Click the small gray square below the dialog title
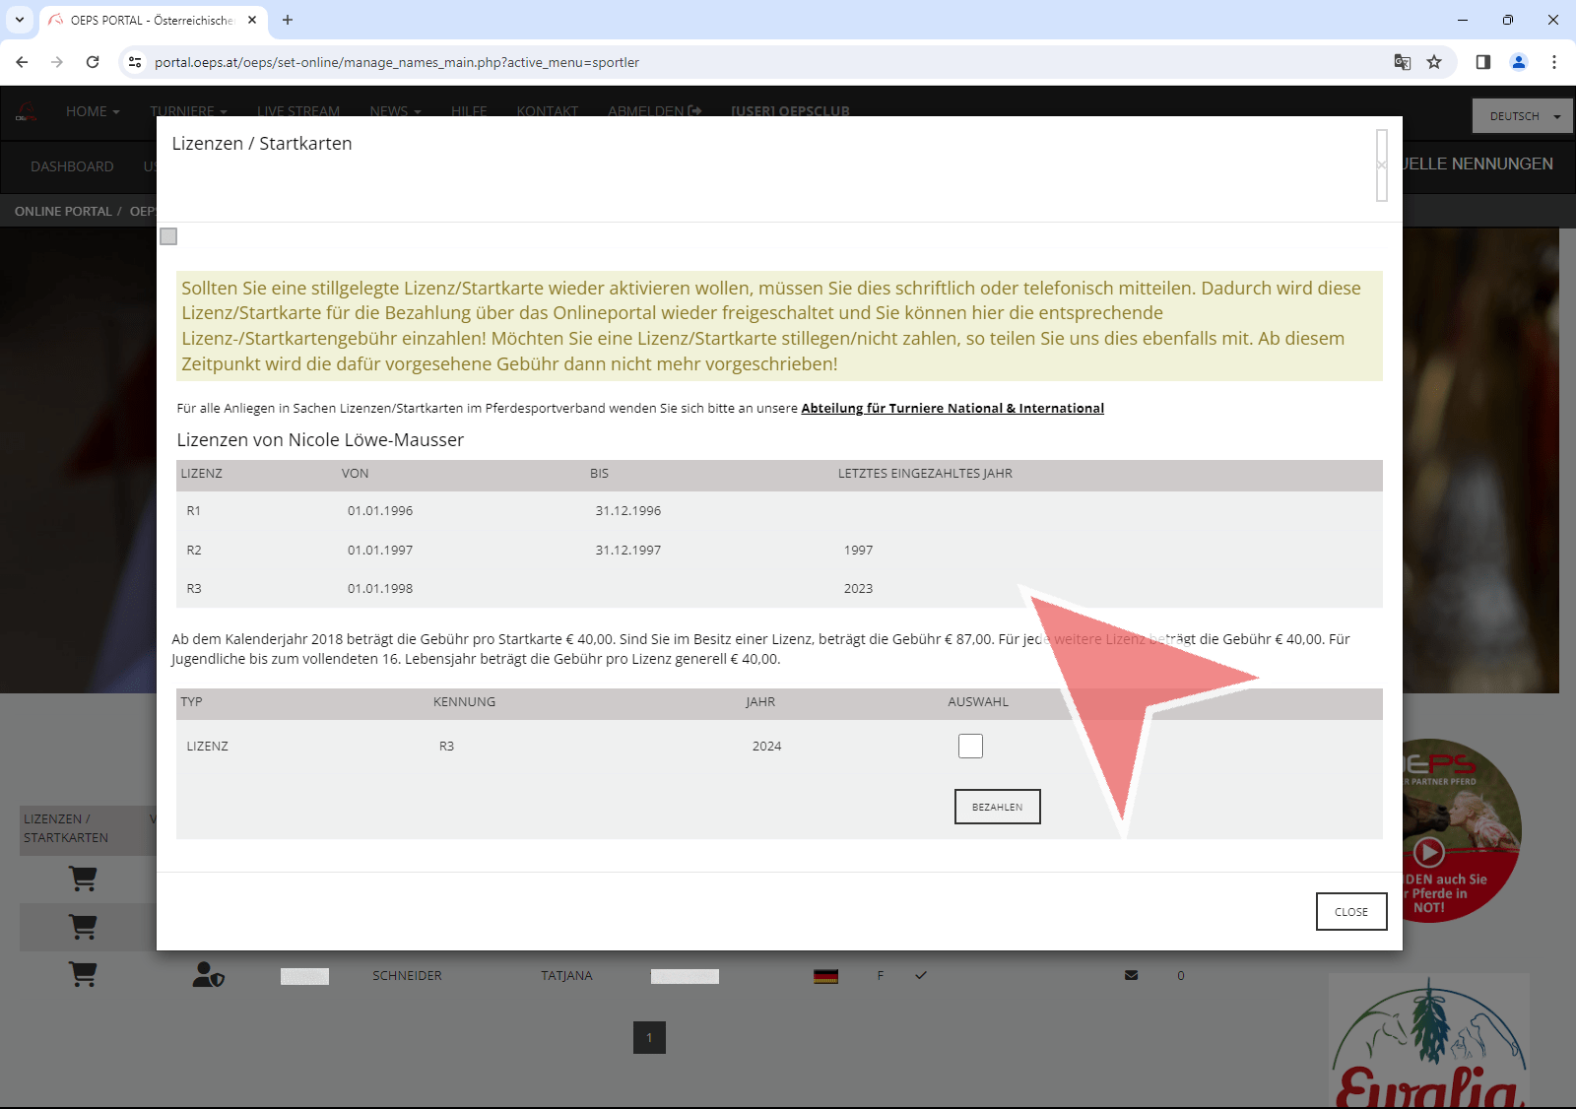The width and height of the screenshot is (1576, 1109). [168, 236]
